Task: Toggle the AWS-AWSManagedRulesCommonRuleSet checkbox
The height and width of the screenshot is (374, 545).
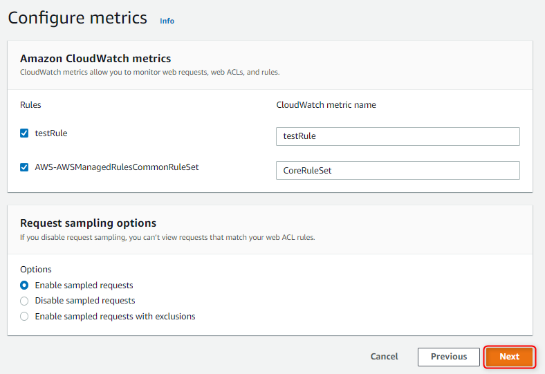Action: [25, 167]
